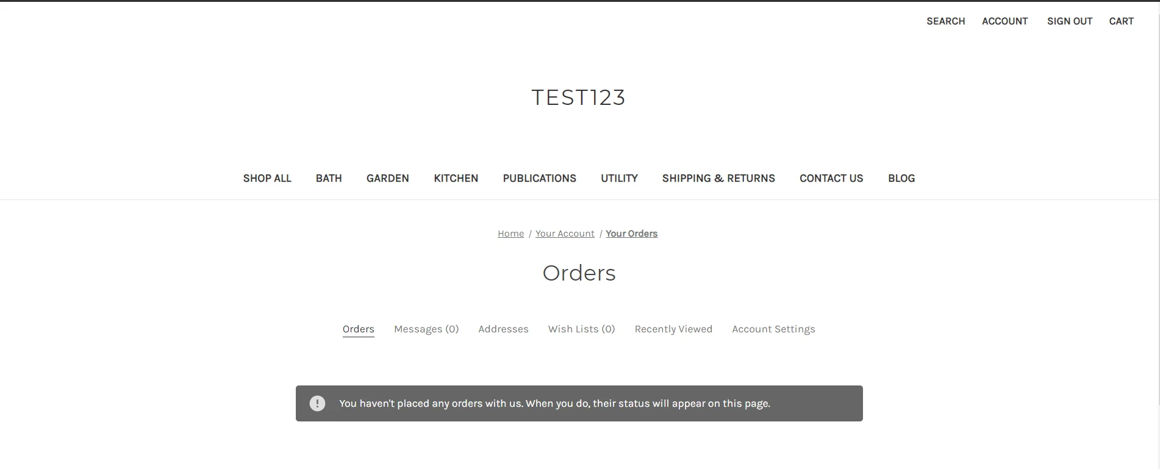Click Your Account breadcrumb
Viewport: 1160px width, 469px height.
click(x=565, y=234)
